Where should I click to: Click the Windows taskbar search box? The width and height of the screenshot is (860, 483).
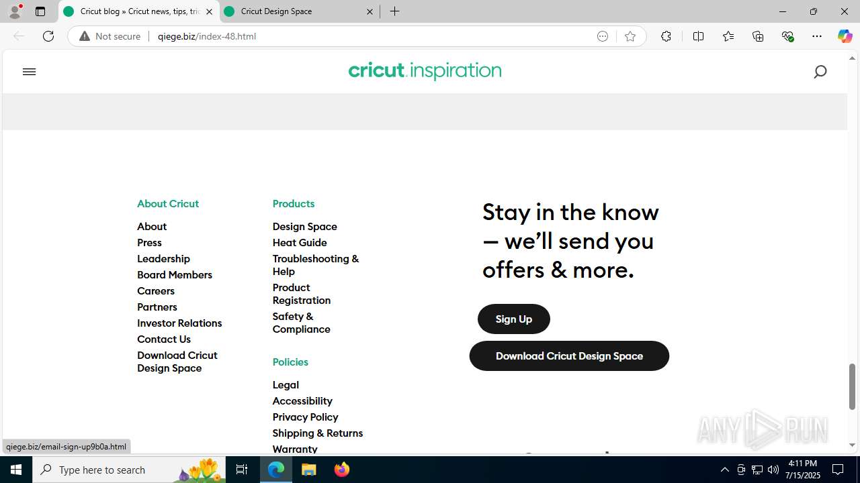point(129,470)
